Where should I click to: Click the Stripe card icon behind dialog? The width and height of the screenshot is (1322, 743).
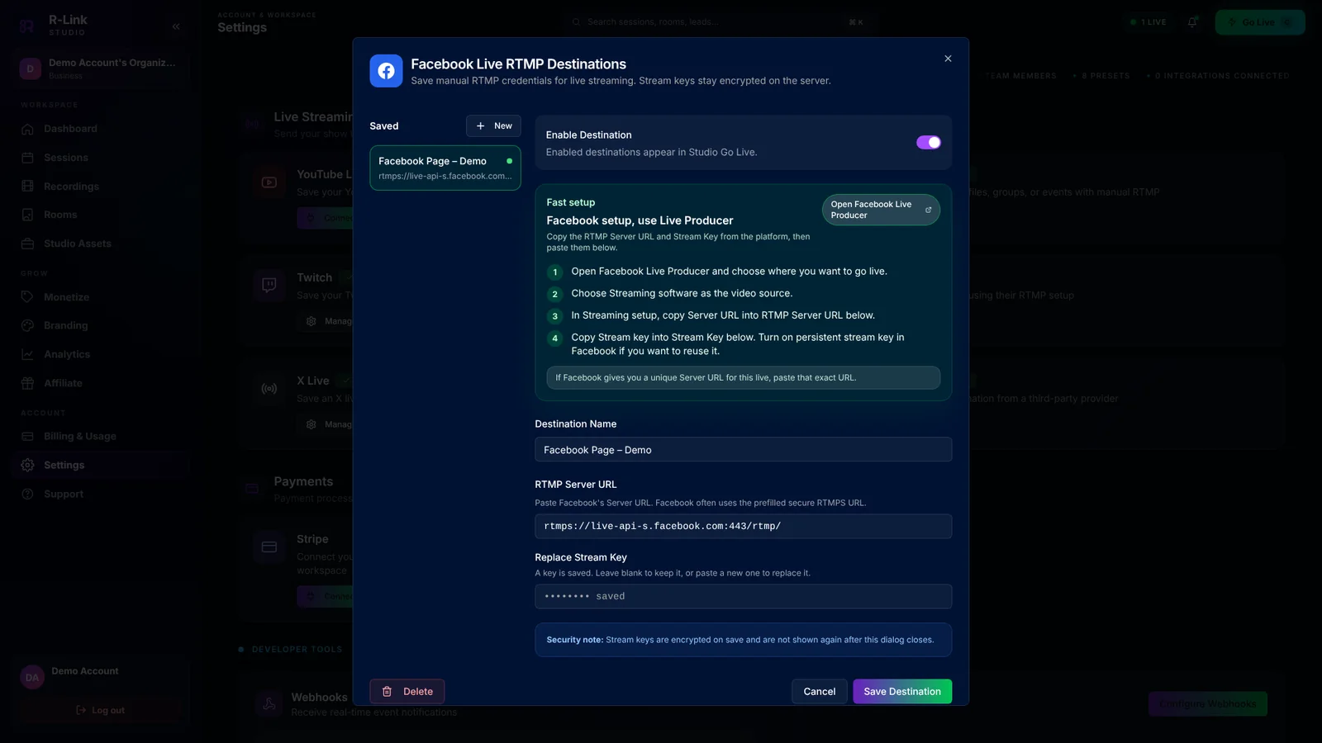point(269,547)
